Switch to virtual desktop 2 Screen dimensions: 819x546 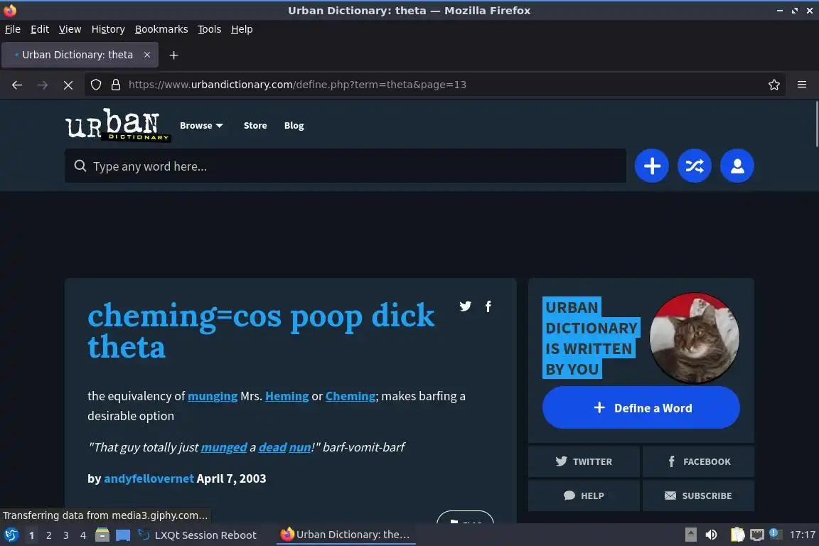click(48, 535)
